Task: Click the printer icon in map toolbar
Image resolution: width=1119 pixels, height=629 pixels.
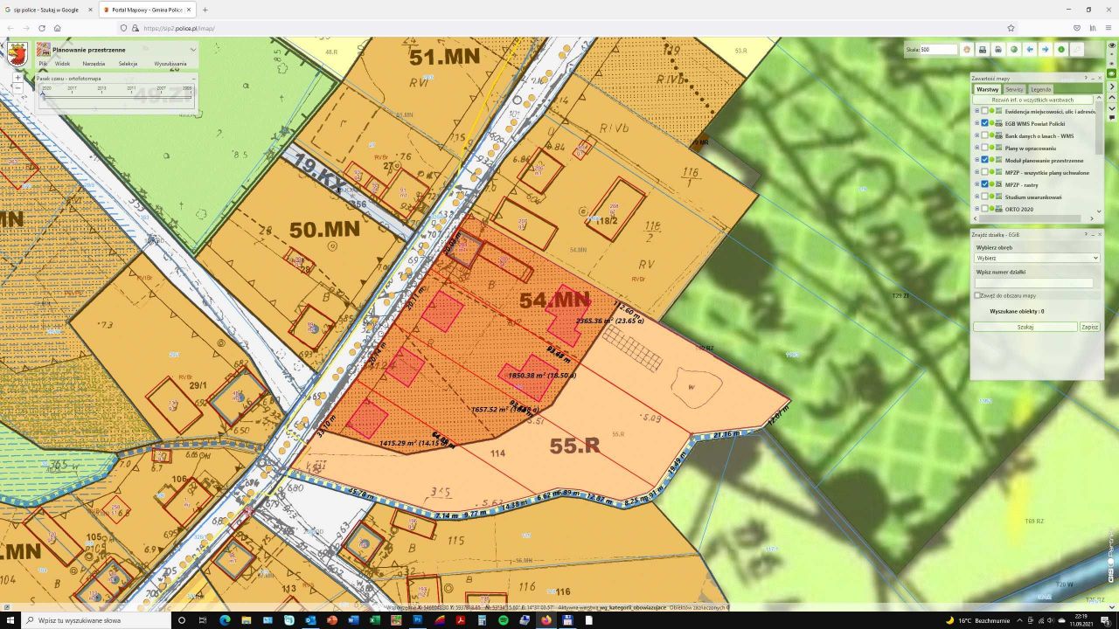Action: [997, 50]
